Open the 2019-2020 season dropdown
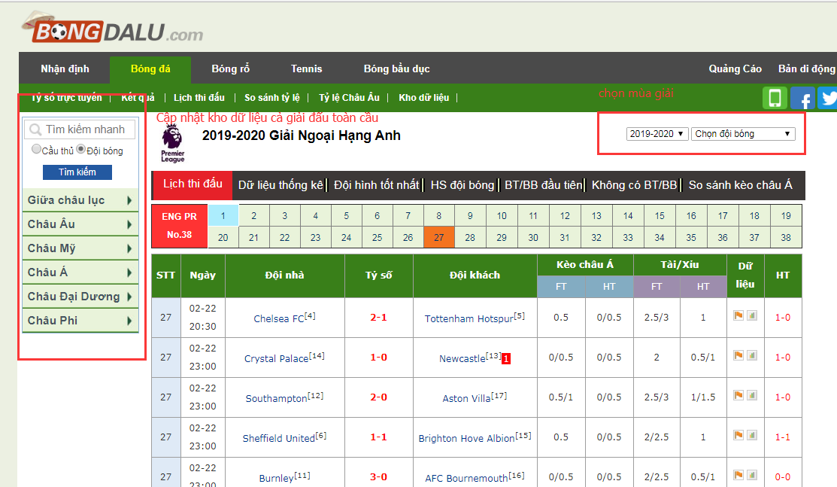Viewport: 837px width, 487px height. 657,134
